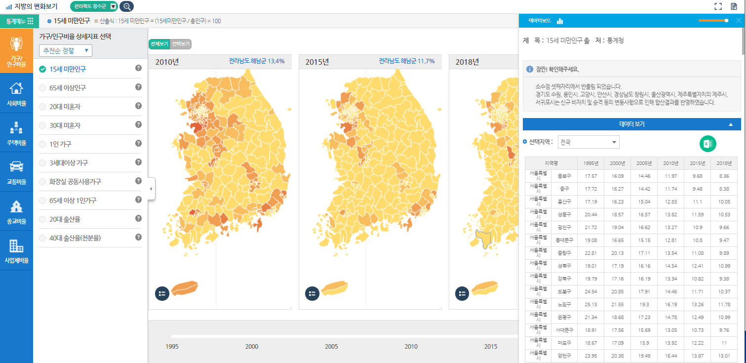This screenshot has height=363, width=746.
Task: Select the 주택비율 sidebar category
Action: [x=16, y=133]
